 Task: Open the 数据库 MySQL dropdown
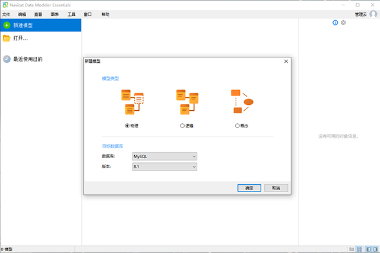click(164, 156)
